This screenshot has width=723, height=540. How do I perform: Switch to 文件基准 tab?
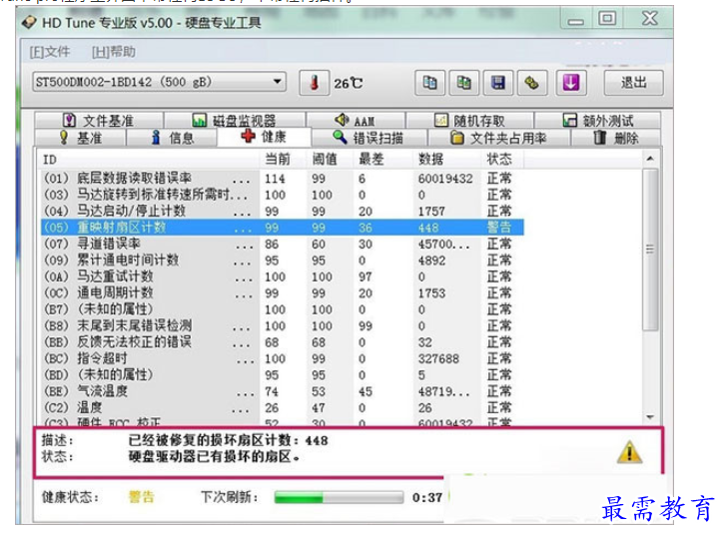point(99,121)
